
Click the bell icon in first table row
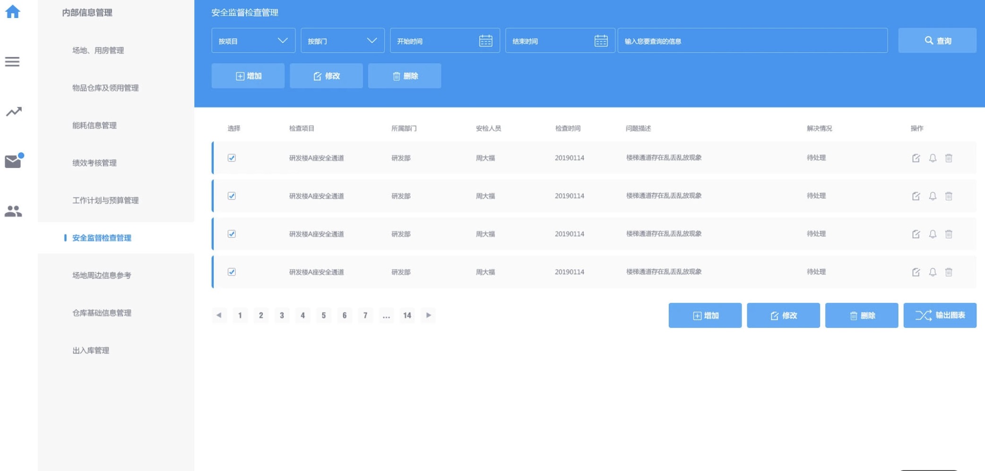933,158
